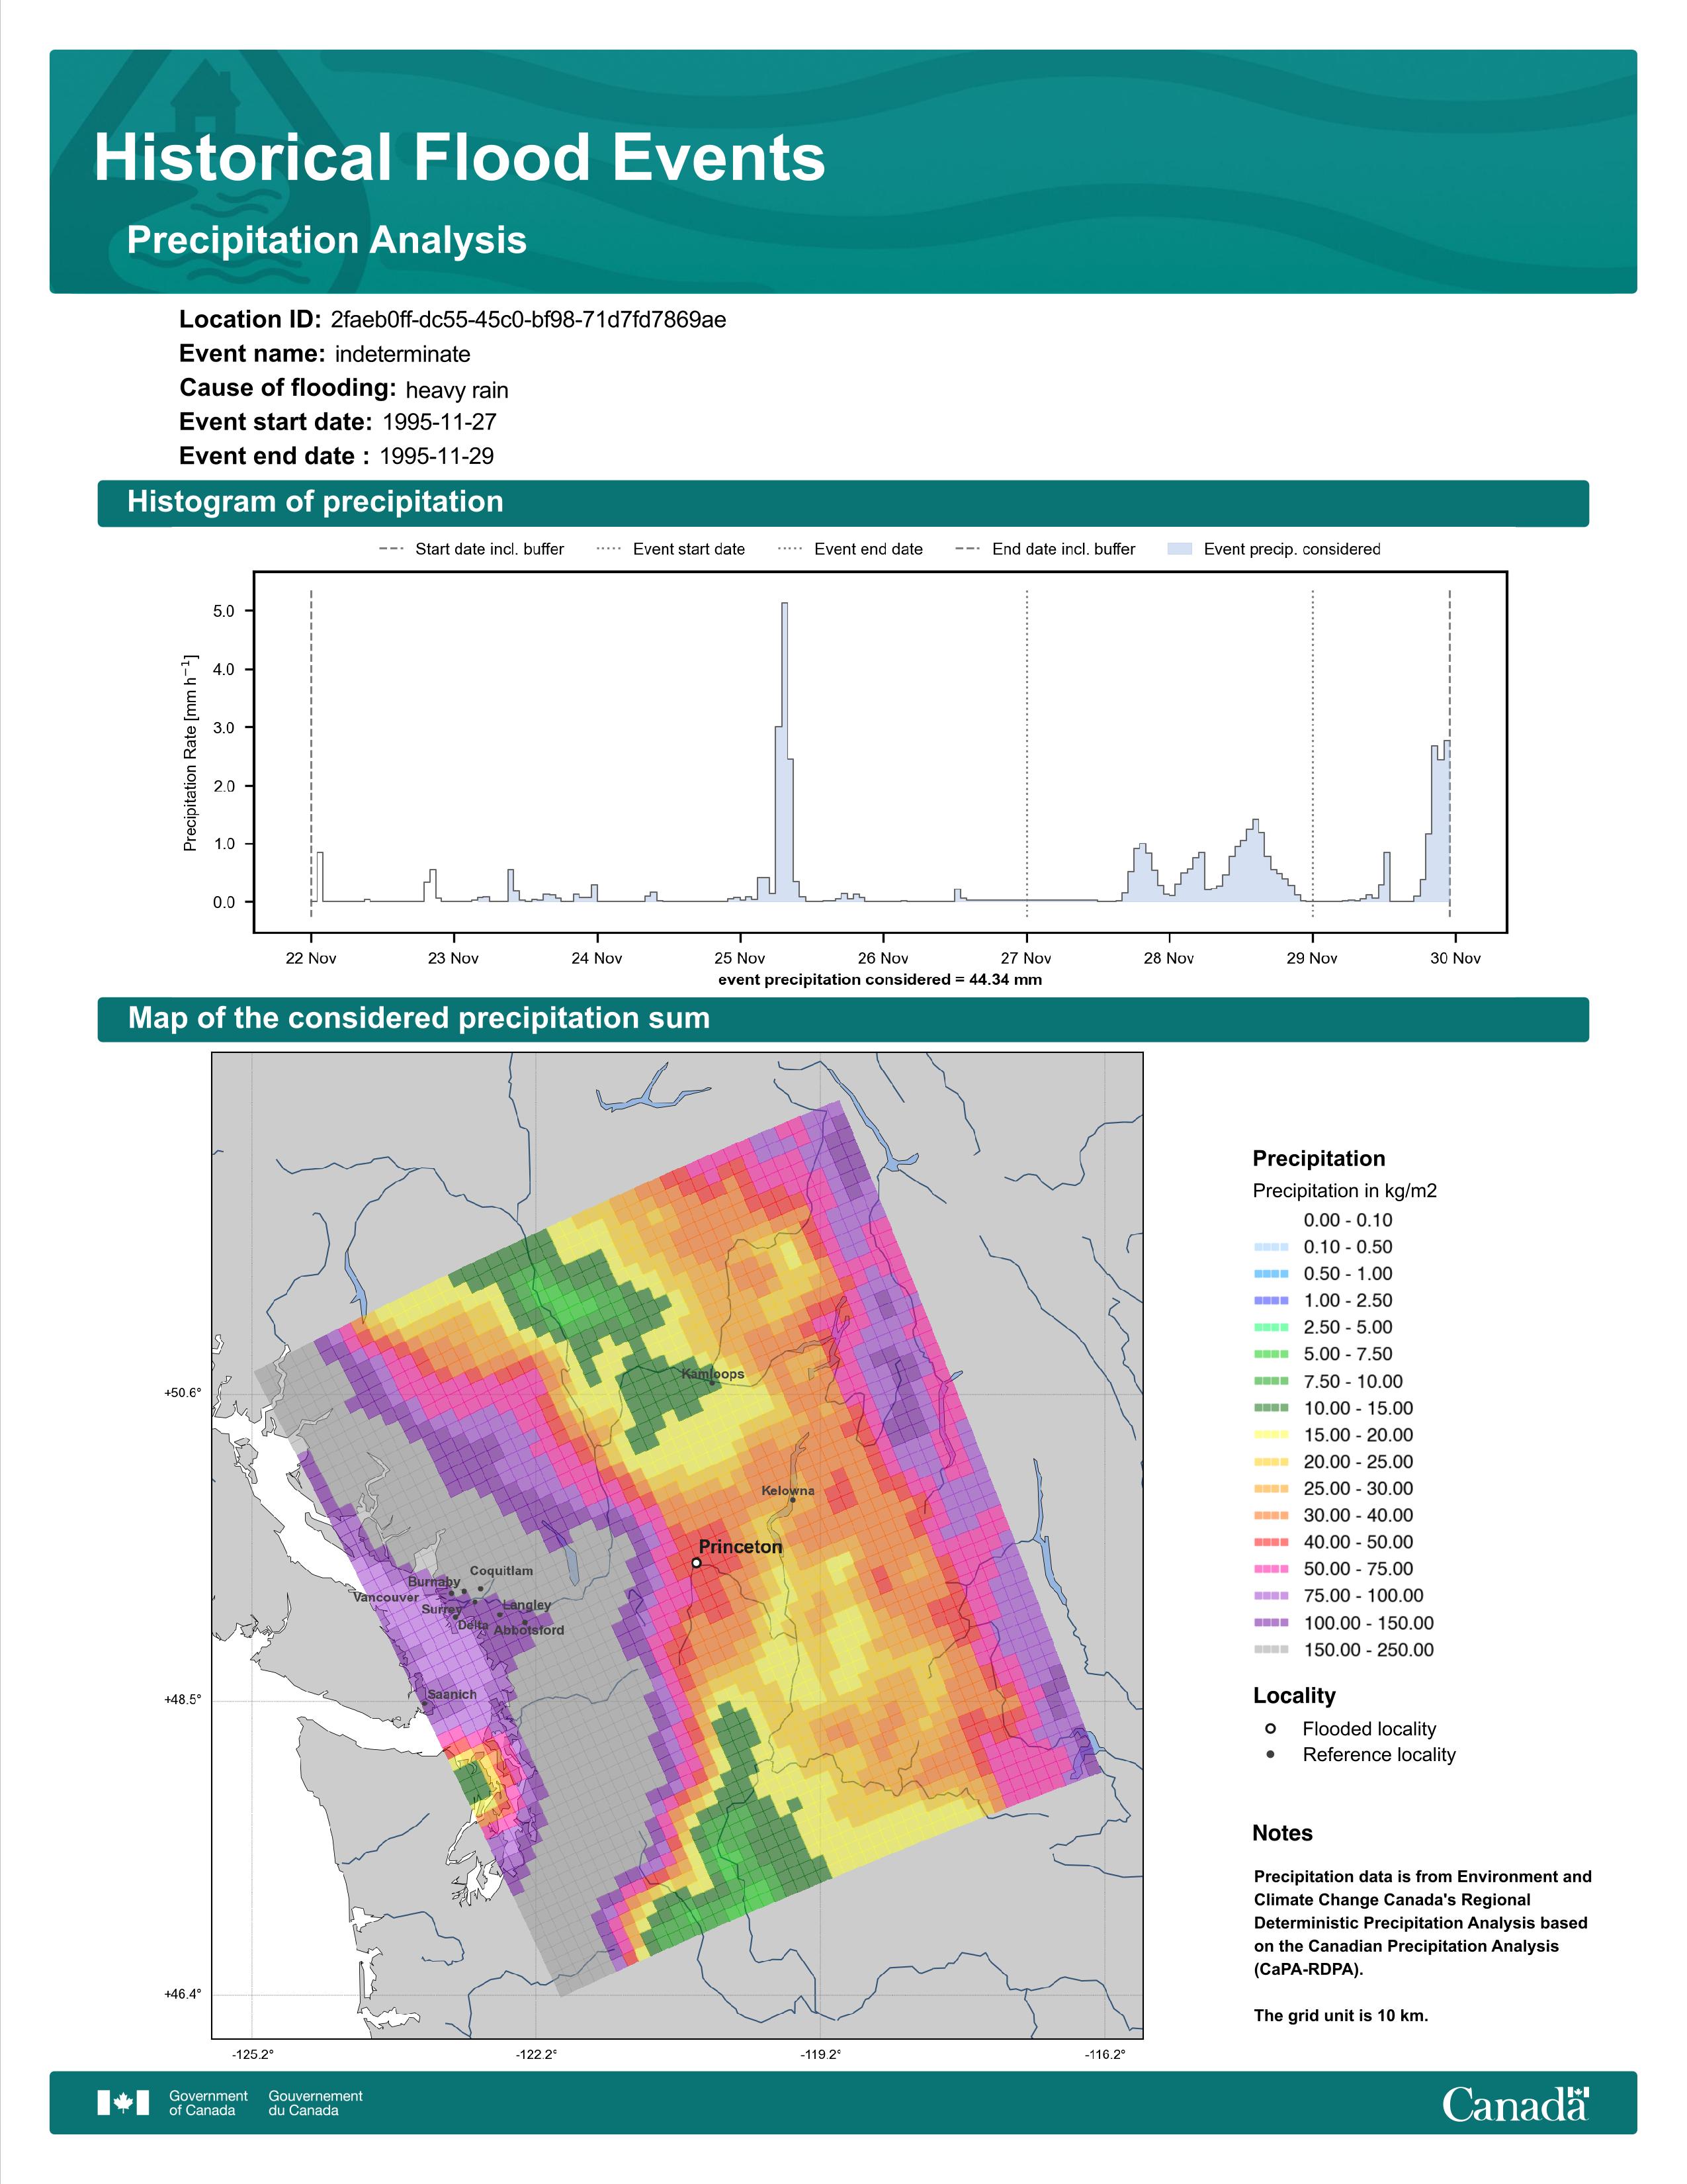Click the 'Start date incl. buffer' legend dash
Image resolution: width=1687 pixels, height=2184 pixels.
coord(392,549)
